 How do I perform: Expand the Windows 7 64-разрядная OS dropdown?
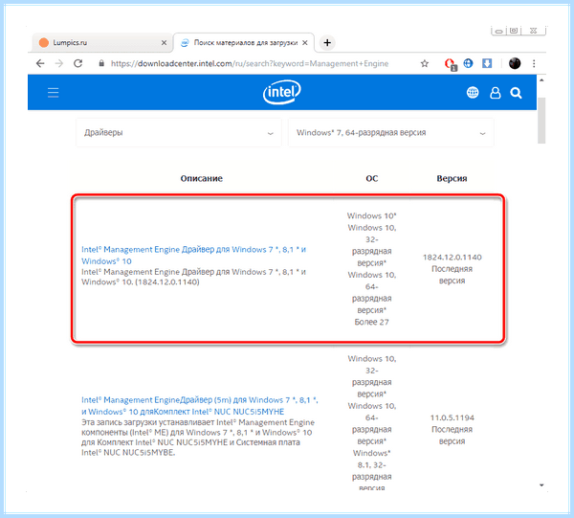coord(390,133)
